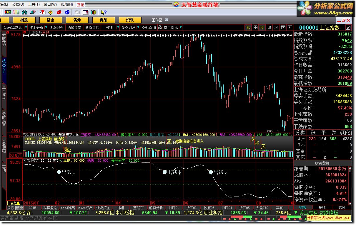Click the 图形叠加 toolbar button
This screenshot has width=356, height=225.
149,28
